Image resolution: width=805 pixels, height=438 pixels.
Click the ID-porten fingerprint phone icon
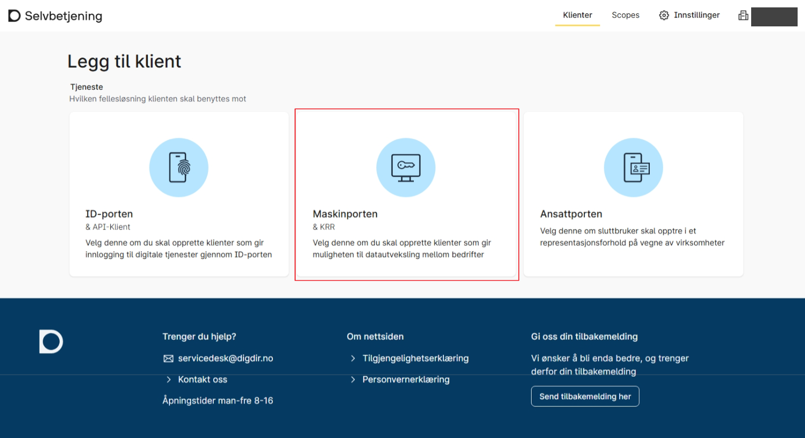(x=179, y=168)
